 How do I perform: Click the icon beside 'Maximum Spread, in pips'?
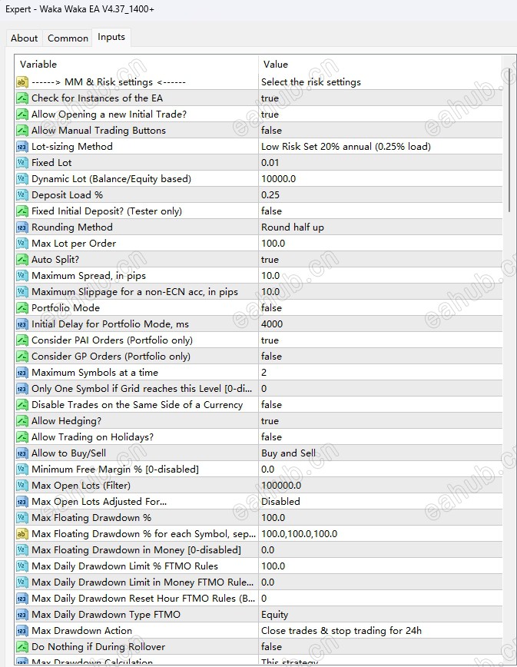22,276
